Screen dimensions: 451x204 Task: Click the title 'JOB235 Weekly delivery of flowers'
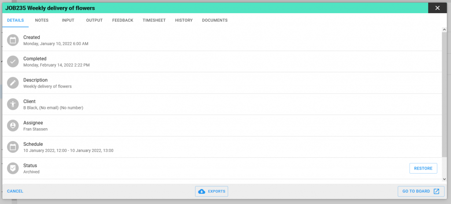click(50, 8)
